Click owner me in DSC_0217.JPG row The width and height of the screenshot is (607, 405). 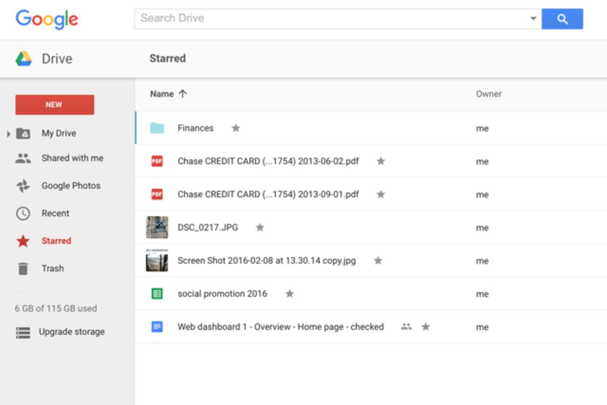[x=482, y=228]
